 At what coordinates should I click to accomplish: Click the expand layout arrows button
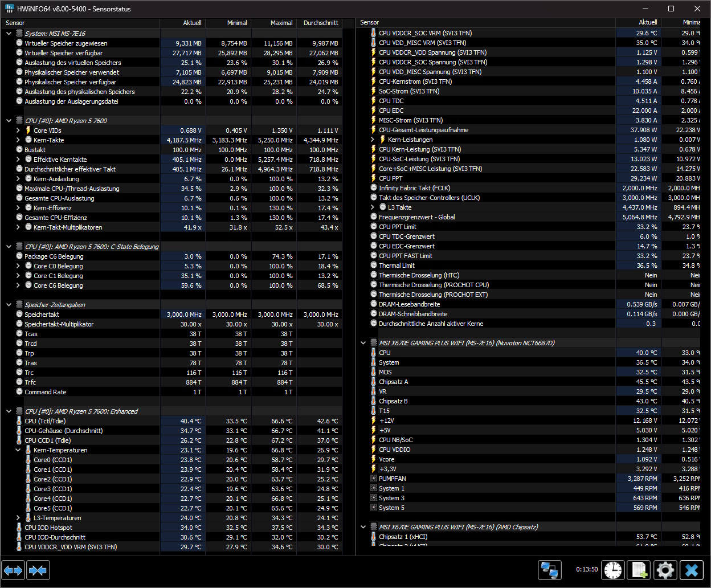[x=14, y=570]
